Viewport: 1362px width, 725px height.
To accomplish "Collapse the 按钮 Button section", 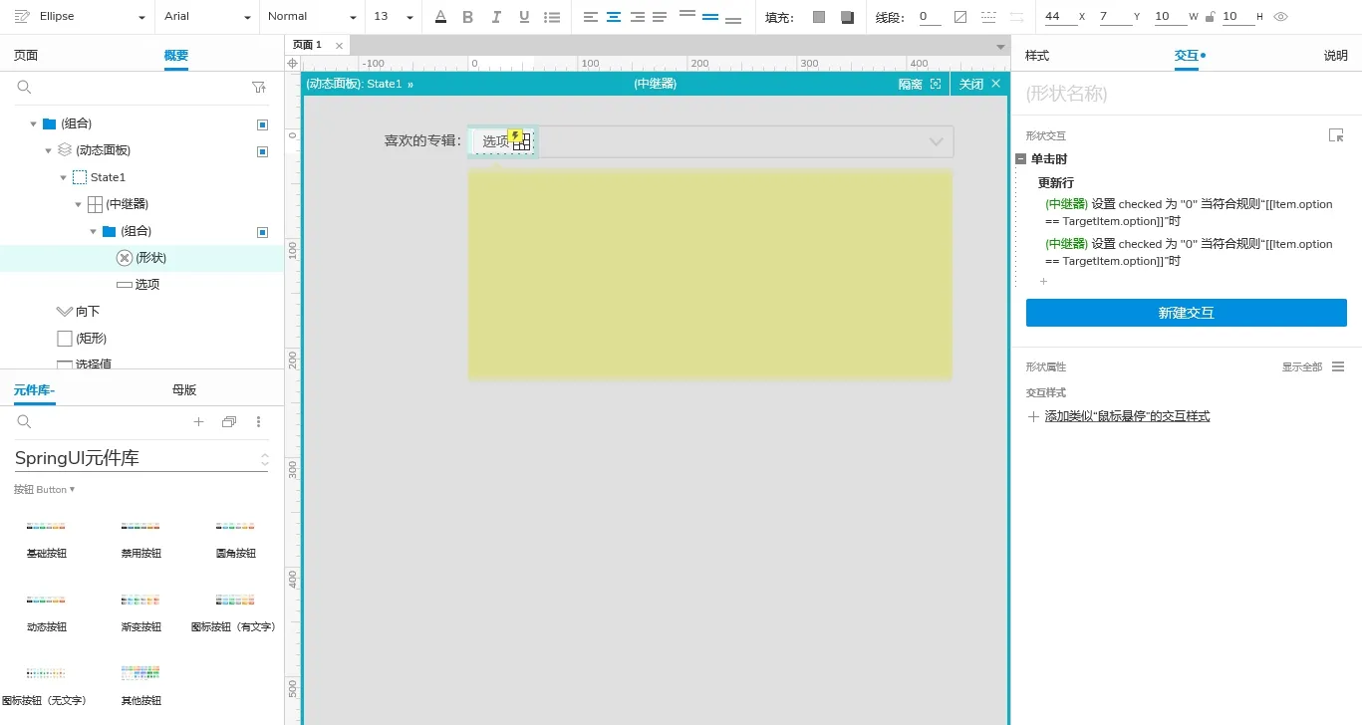I will (44, 490).
